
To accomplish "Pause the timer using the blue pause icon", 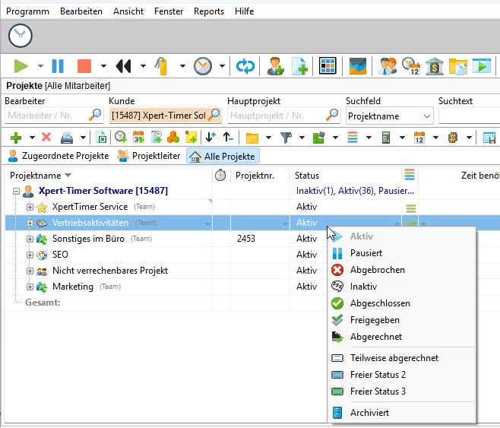I will (58, 66).
